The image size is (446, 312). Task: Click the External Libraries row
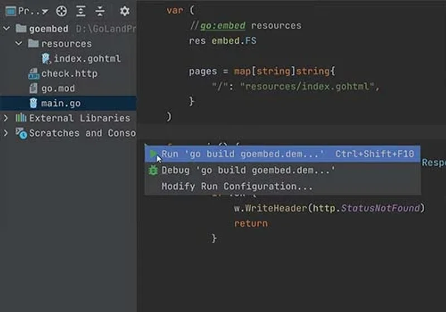[68, 118]
